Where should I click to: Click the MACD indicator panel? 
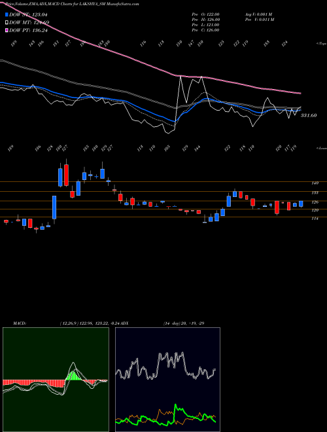56,380
